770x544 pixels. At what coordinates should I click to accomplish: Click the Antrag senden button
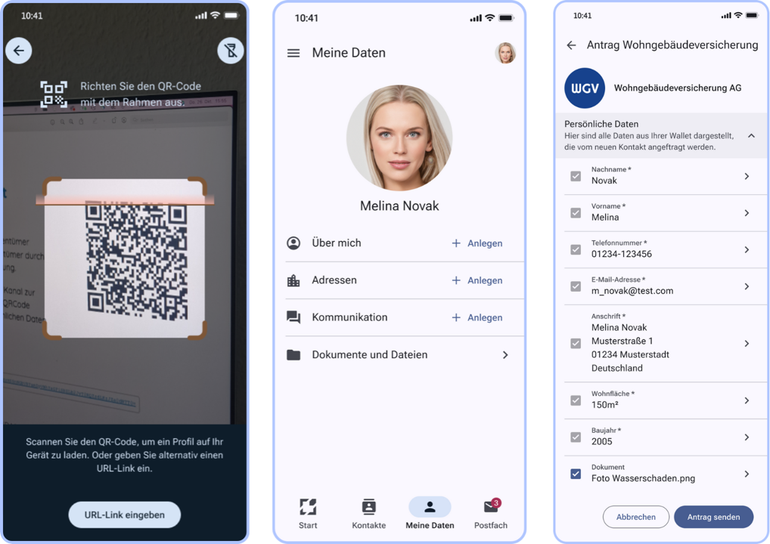(x=713, y=517)
